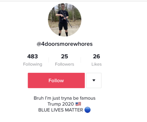
Task: Click the American flag emoji in bio
Action: click(x=78, y=104)
